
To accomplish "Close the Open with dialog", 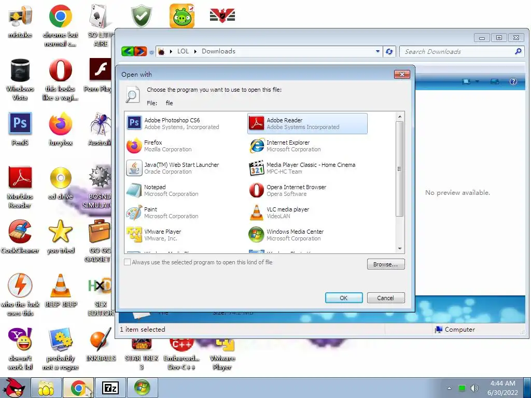I will coord(402,75).
